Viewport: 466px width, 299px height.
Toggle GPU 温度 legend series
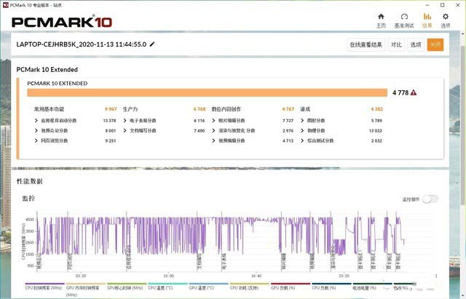209,286
